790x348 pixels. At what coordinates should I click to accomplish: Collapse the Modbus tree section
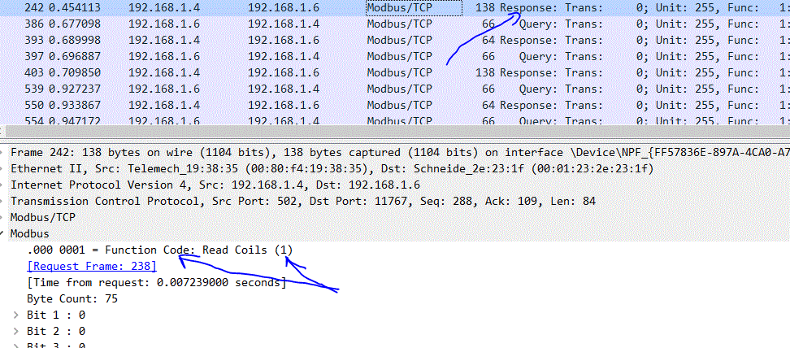point(3,233)
